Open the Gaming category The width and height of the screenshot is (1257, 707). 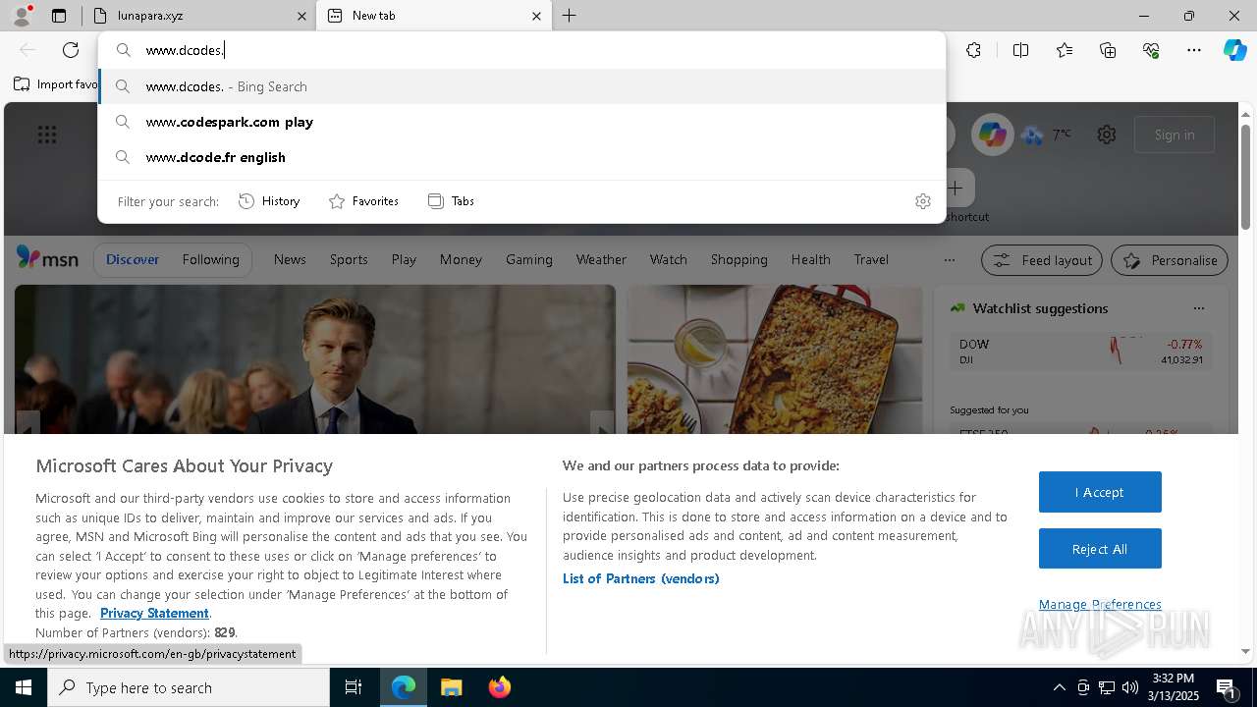529,259
